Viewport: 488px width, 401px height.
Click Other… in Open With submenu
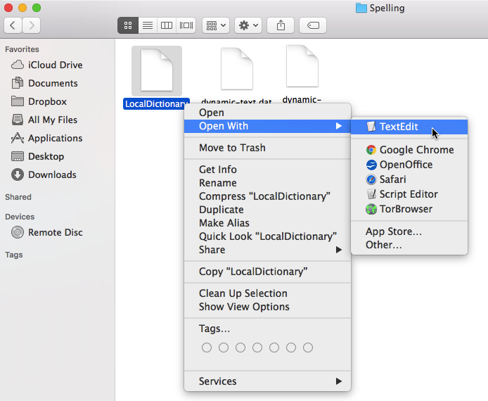click(409, 245)
